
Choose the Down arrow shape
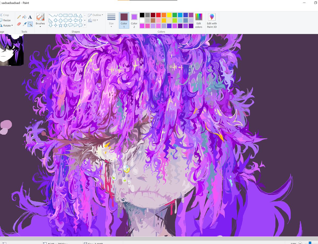[51, 25]
